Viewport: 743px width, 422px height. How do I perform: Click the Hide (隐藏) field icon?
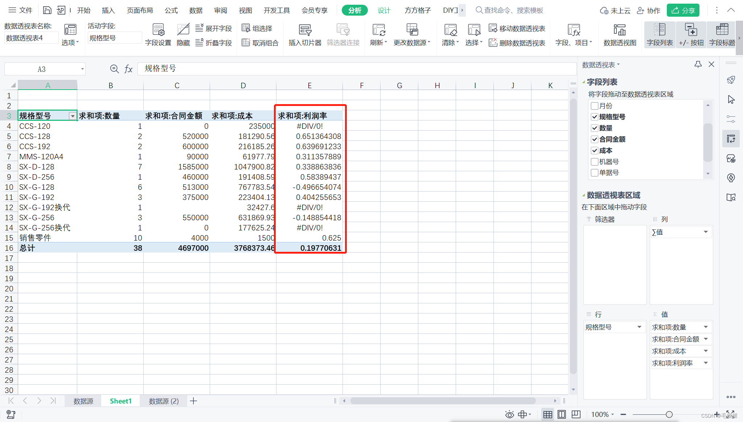tap(183, 35)
